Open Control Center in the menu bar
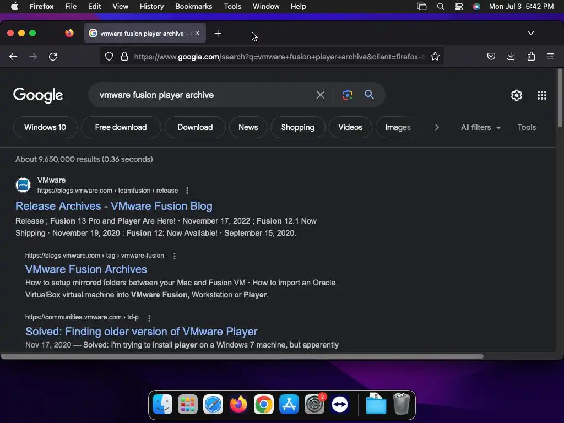The image size is (564, 423). click(459, 7)
